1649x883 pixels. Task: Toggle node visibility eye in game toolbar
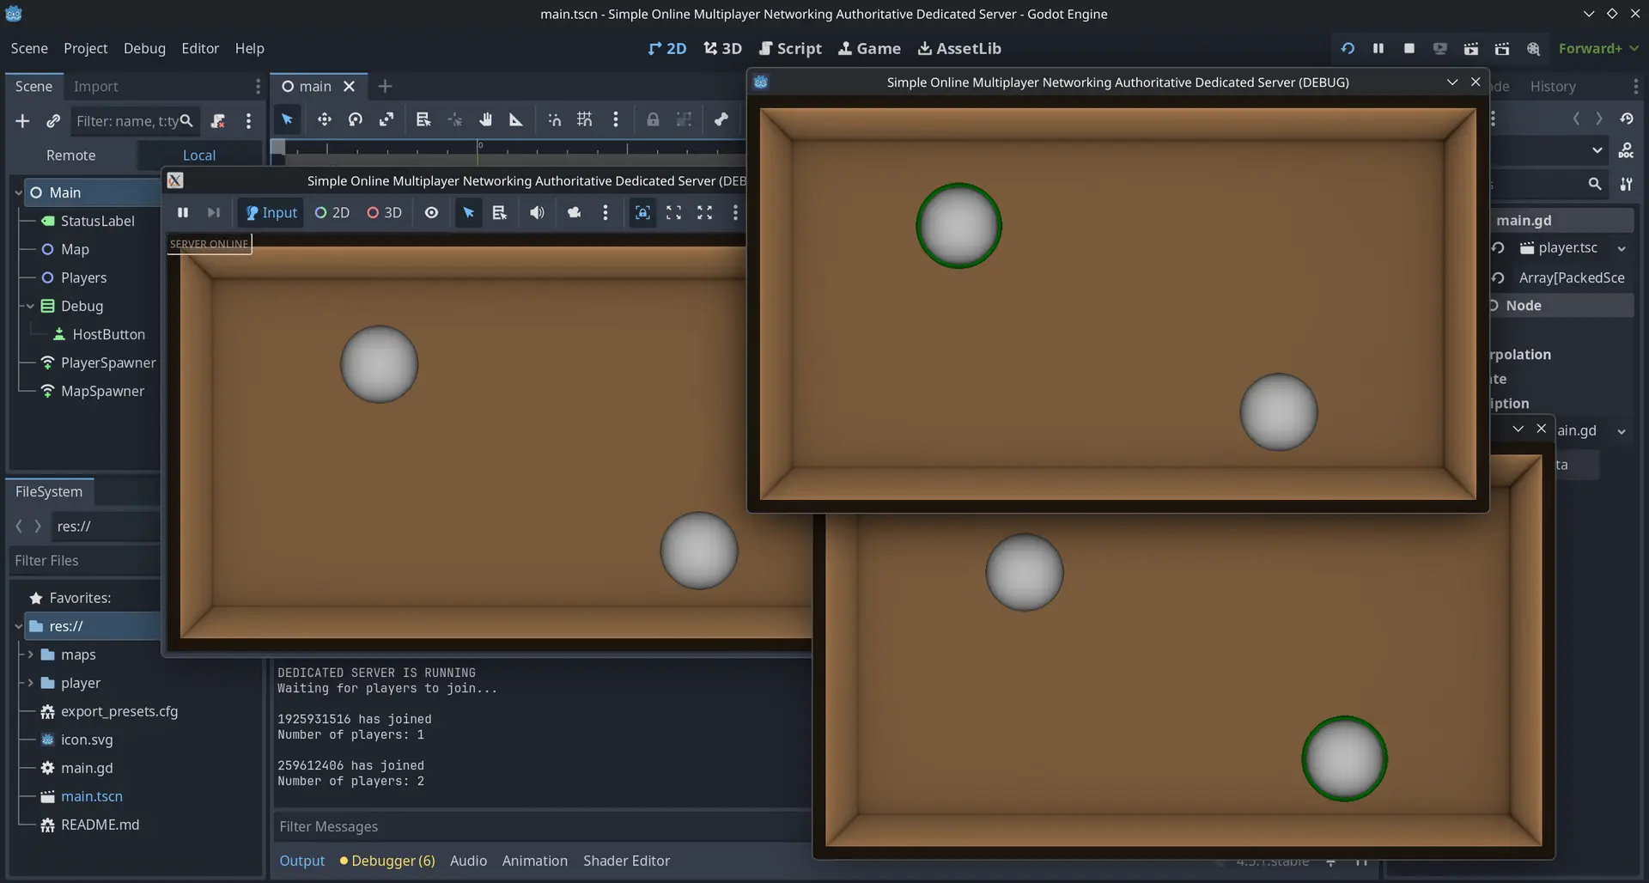(431, 212)
